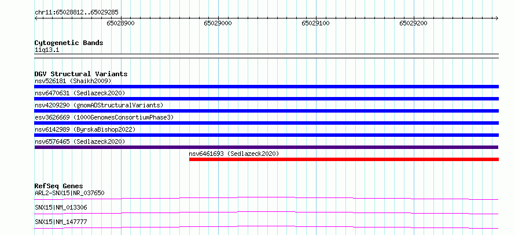Open variant nsv6470631 (Sedlazeck2020) label

tap(80, 93)
